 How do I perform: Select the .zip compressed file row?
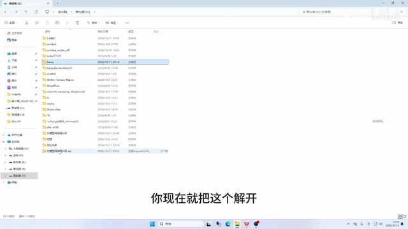[105, 151]
